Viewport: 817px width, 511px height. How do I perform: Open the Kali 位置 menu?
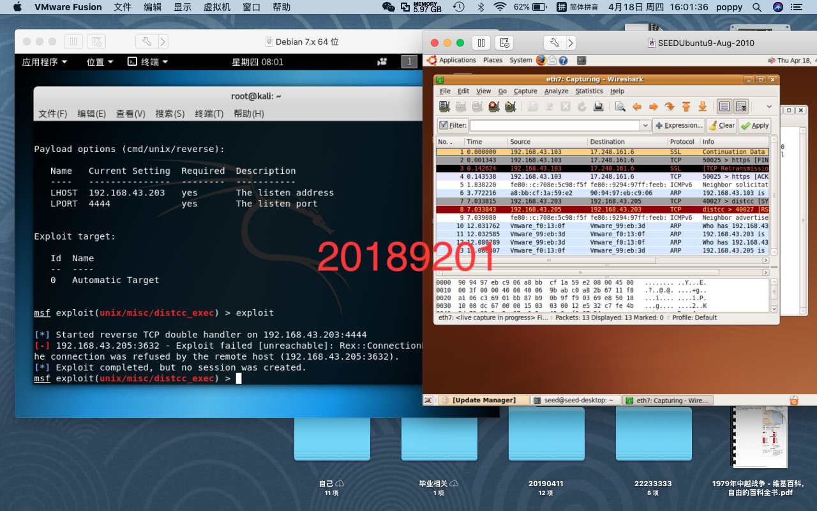[100, 62]
